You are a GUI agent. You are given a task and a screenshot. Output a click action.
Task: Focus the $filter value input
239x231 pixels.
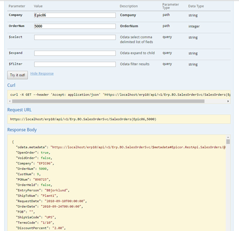coord(75,64)
